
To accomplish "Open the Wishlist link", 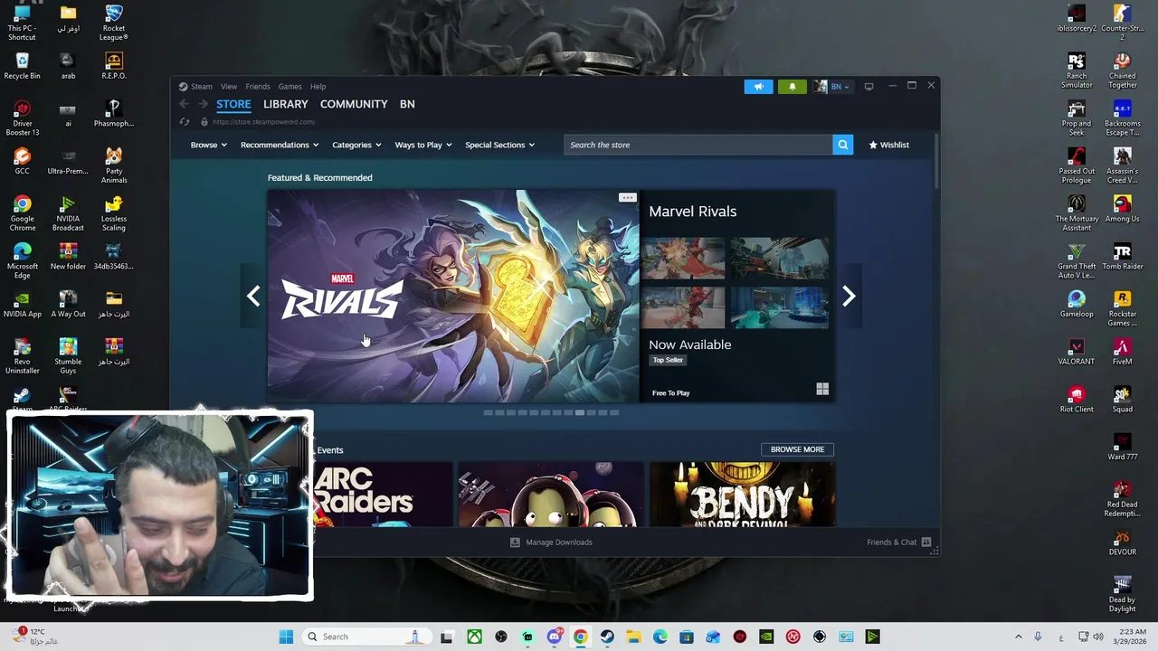I will tap(888, 145).
